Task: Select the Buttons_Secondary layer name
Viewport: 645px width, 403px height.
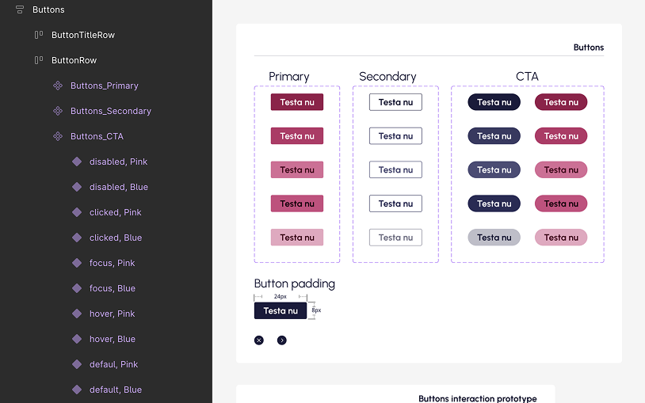Action: point(110,111)
